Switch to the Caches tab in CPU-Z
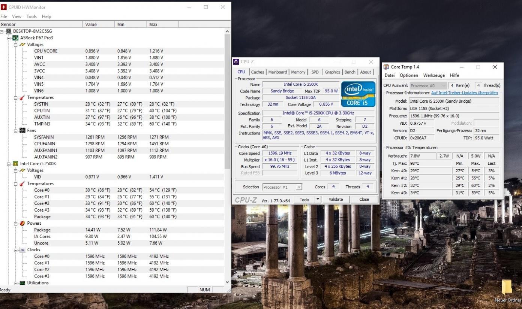Image resolution: width=522 pixels, height=309 pixels. pos(258,72)
